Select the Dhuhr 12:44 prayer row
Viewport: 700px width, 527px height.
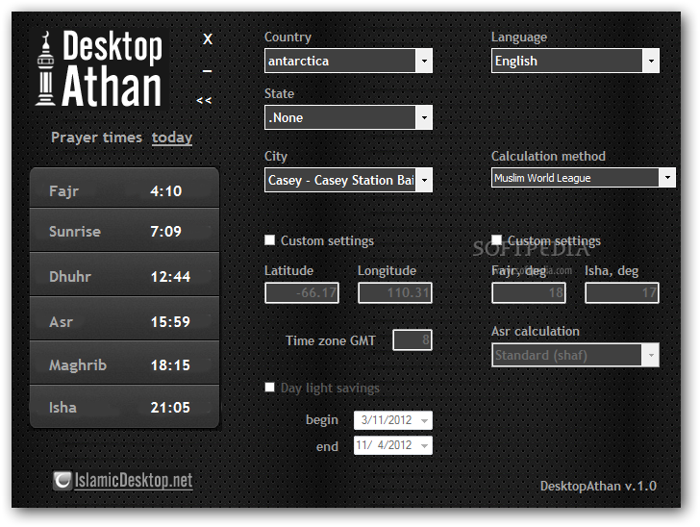coord(124,274)
